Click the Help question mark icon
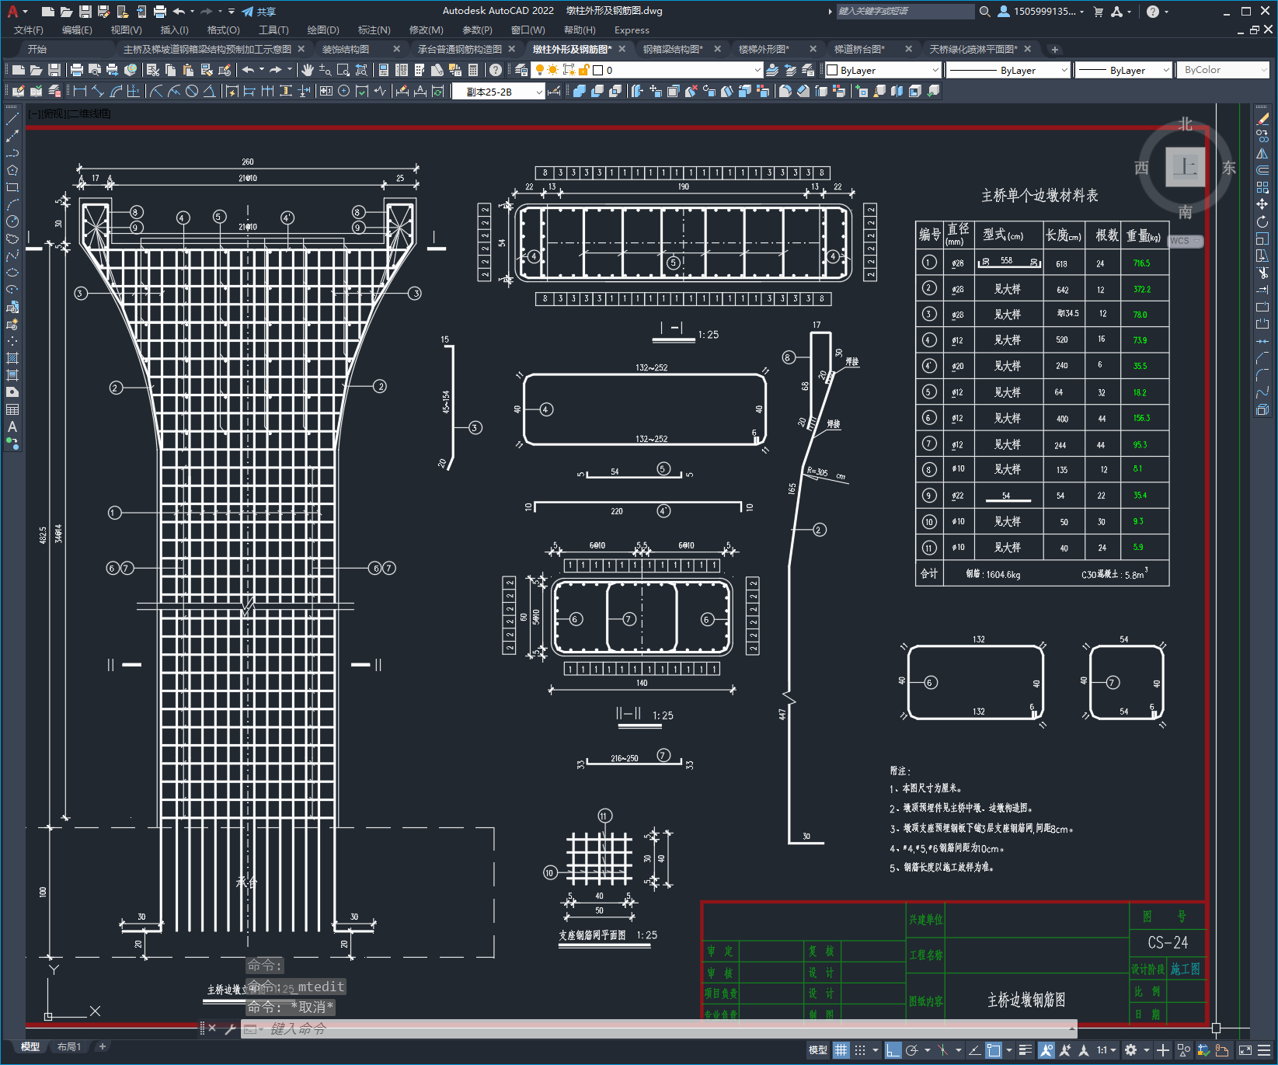The image size is (1278, 1065). (x=496, y=70)
